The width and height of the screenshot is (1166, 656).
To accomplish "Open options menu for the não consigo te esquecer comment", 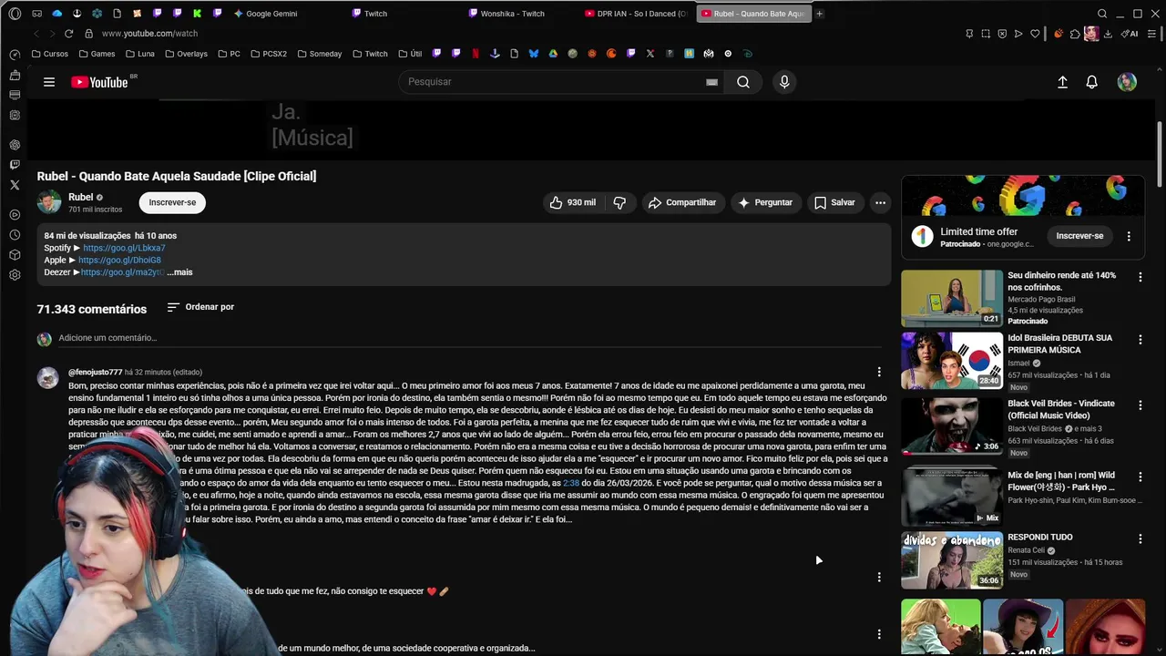I will (x=879, y=577).
